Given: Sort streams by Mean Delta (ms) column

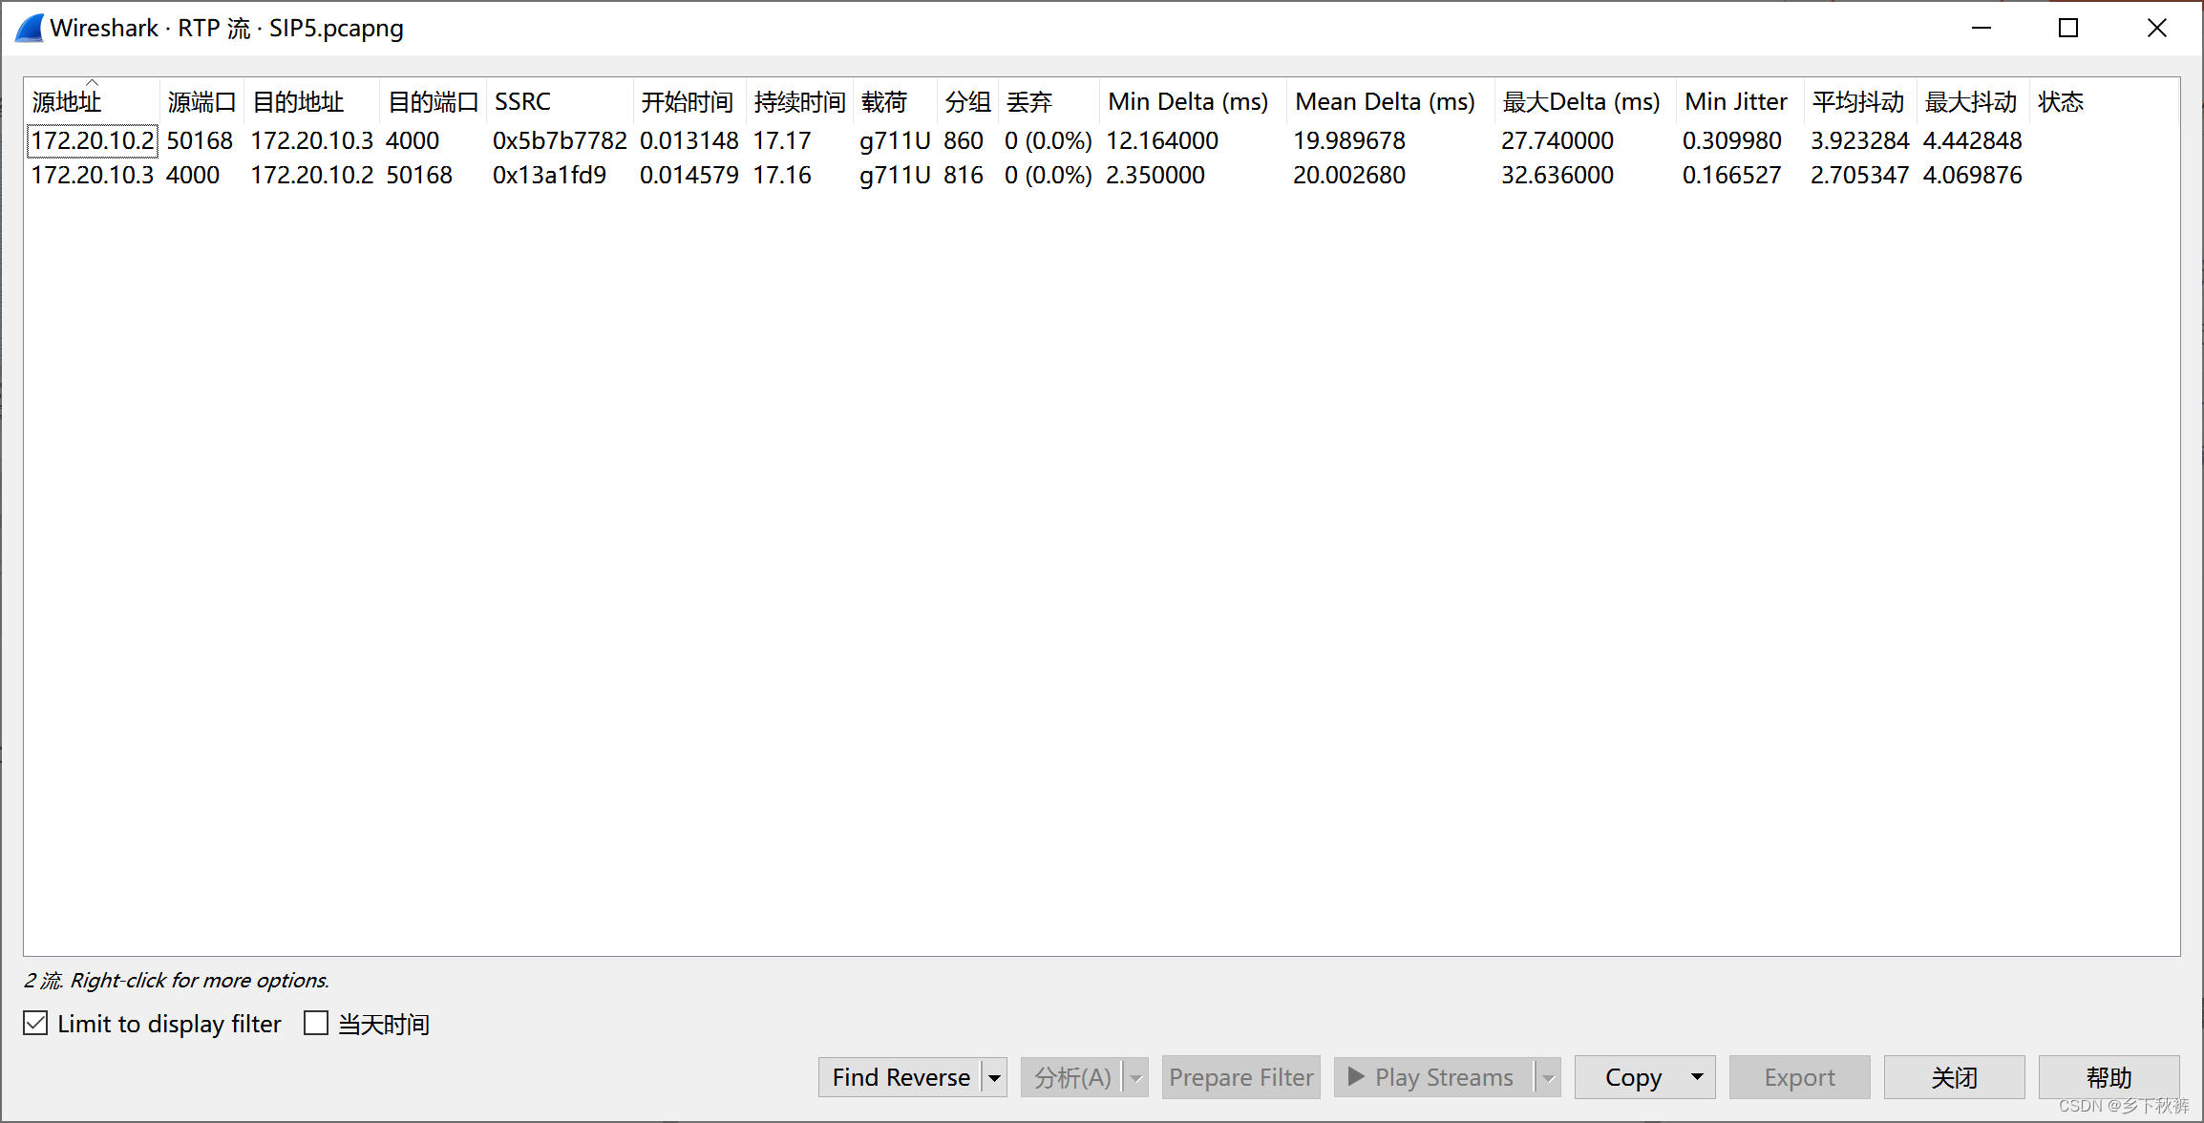Looking at the screenshot, I should point(1385,101).
